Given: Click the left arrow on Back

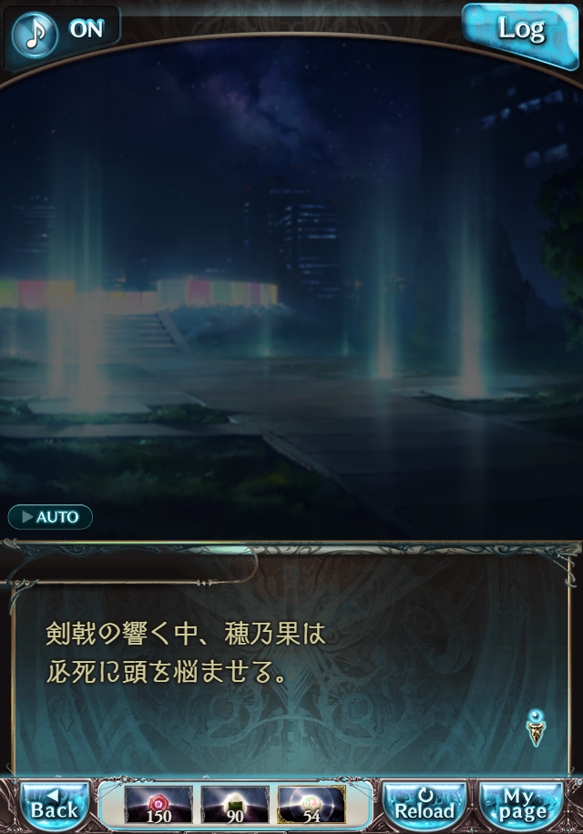Looking at the screenshot, I should [54, 795].
